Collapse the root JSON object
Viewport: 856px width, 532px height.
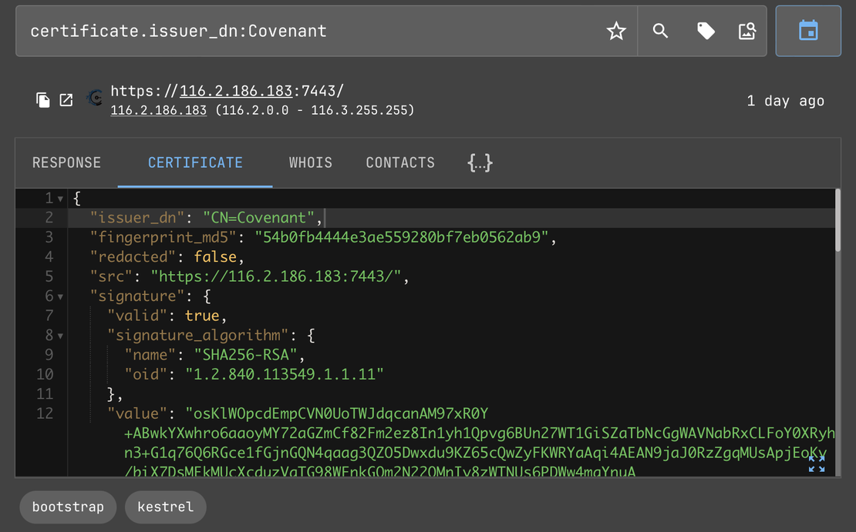[x=60, y=198]
